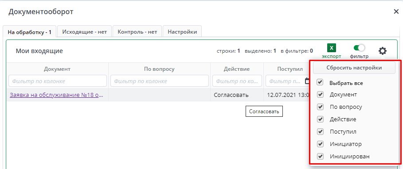Click the Документ column filter field
Image resolution: width=403 pixels, height=169 pixels.
58,81
